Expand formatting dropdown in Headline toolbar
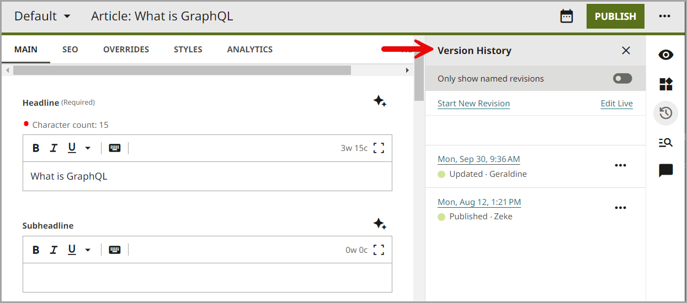This screenshot has width=687, height=303. click(87, 148)
